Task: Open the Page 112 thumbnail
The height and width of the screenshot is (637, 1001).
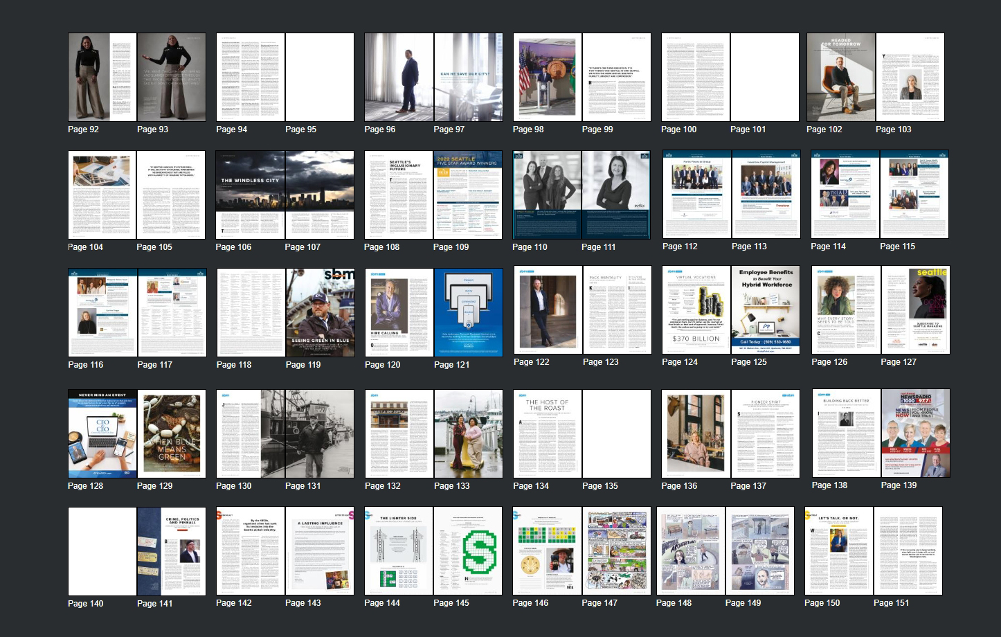Action: (697, 195)
